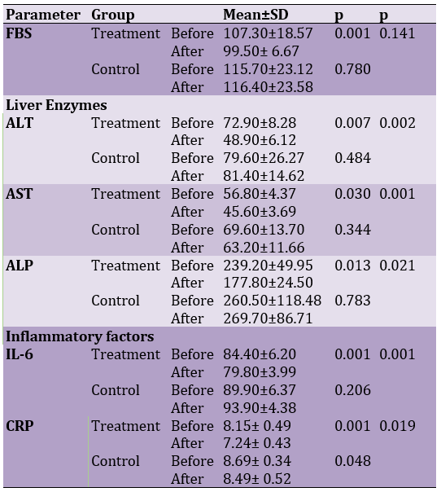Click the Parameter column header

[43, 15]
